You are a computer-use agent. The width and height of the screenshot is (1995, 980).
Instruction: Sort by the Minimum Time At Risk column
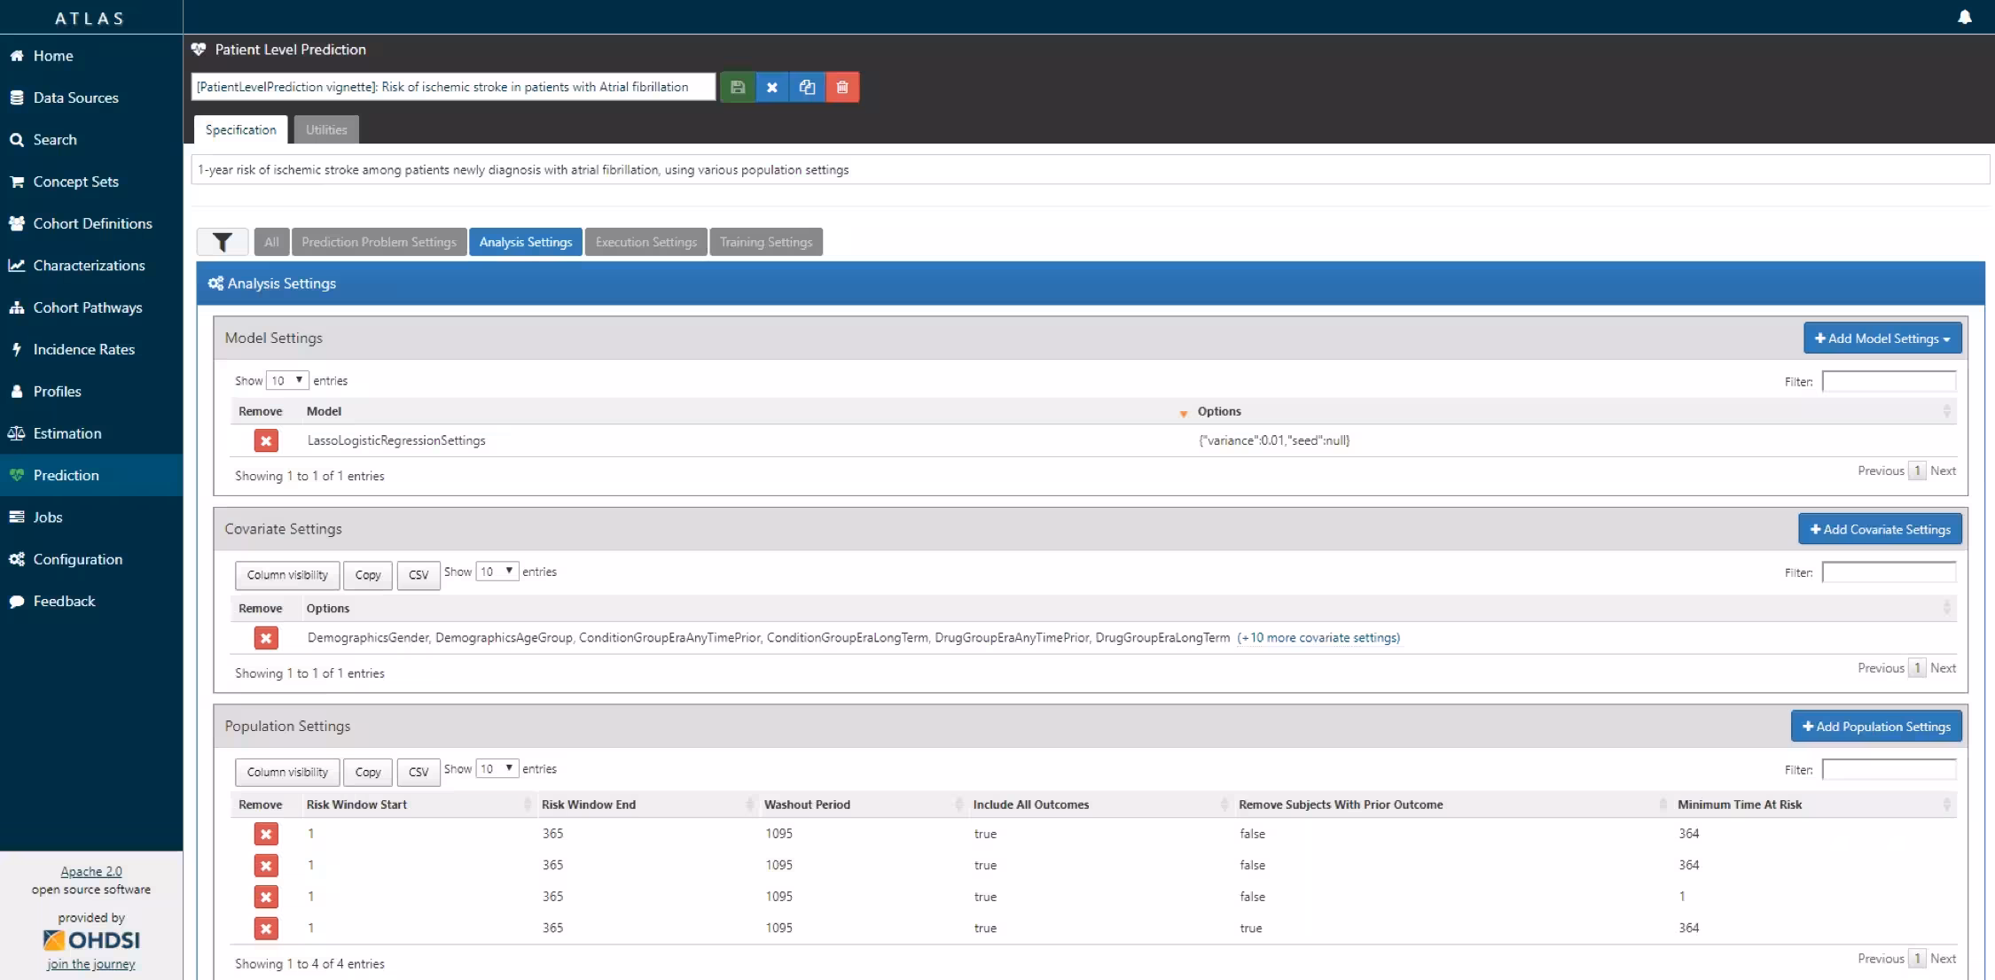(x=1813, y=805)
